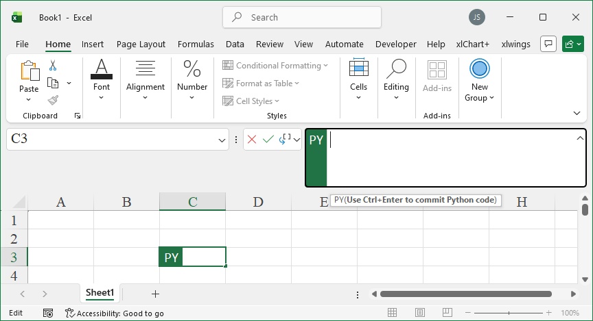The width and height of the screenshot is (593, 321).
Task: Open the Number format group
Action: pos(192,79)
